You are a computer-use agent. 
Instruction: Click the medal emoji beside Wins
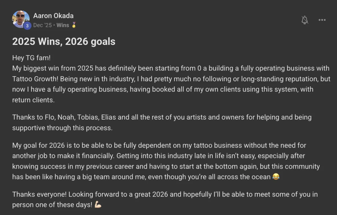[74, 25]
